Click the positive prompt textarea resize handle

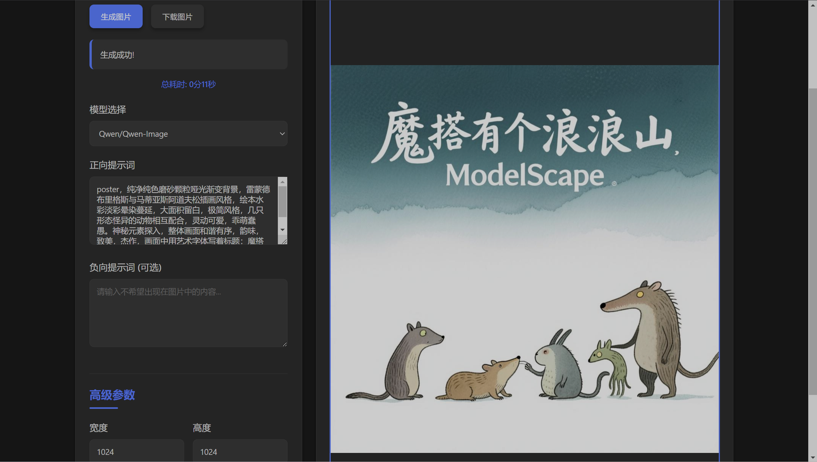284,241
